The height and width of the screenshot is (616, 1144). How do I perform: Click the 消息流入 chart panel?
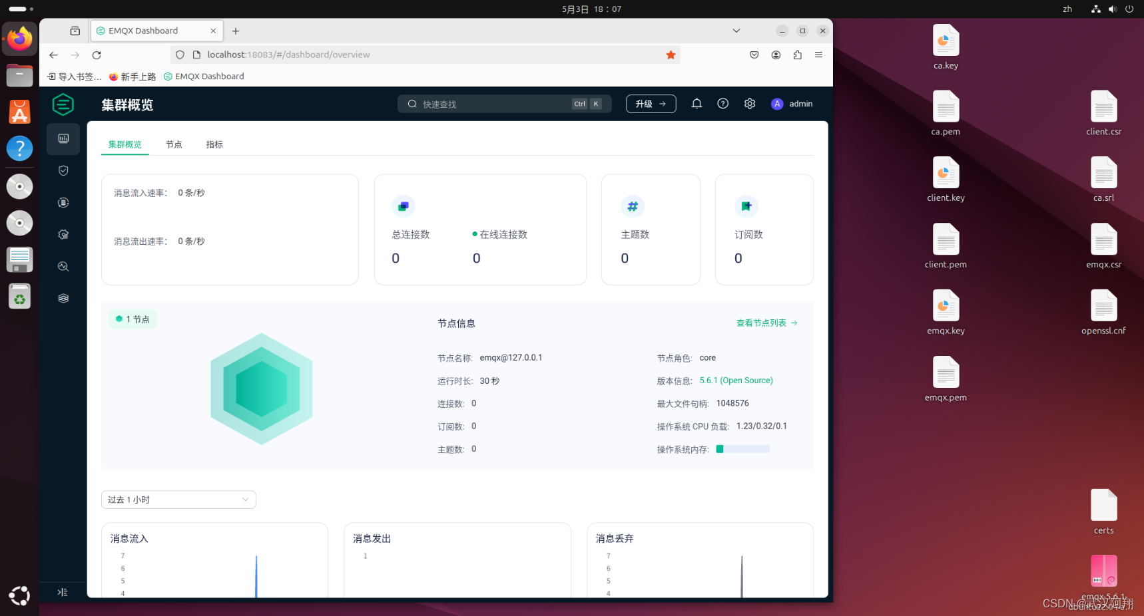(214, 560)
